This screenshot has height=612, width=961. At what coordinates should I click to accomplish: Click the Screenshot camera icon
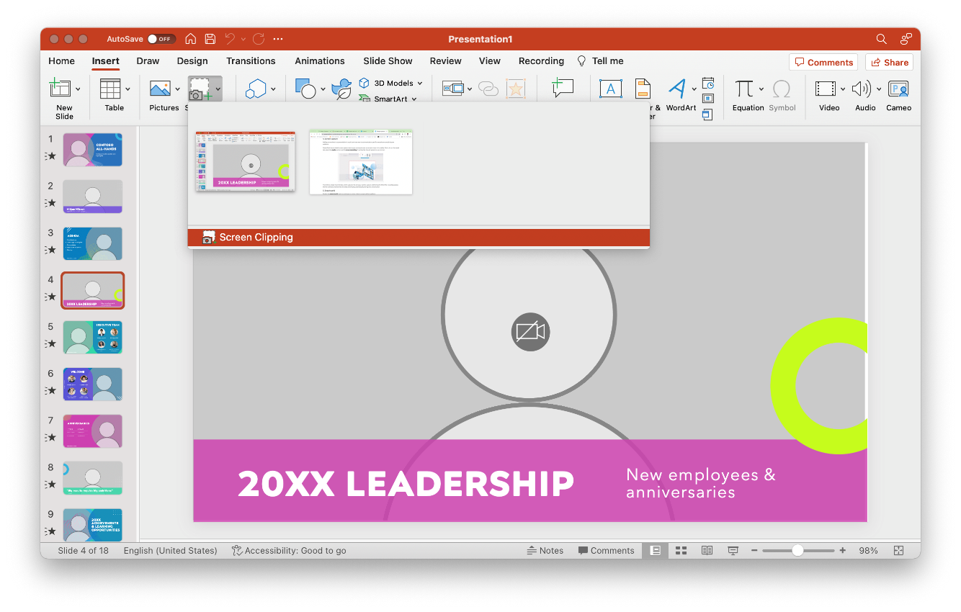[x=200, y=89]
